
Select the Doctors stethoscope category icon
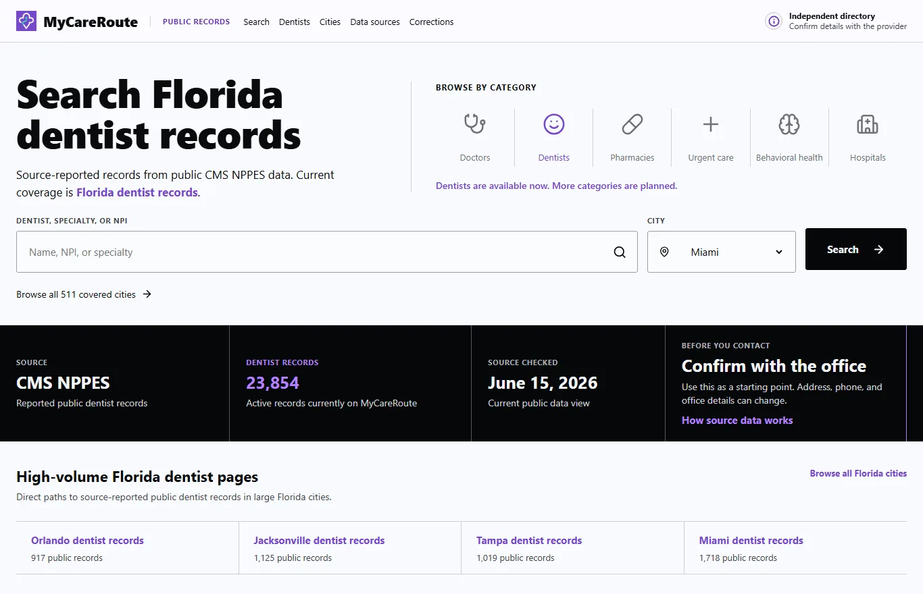click(475, 124)
